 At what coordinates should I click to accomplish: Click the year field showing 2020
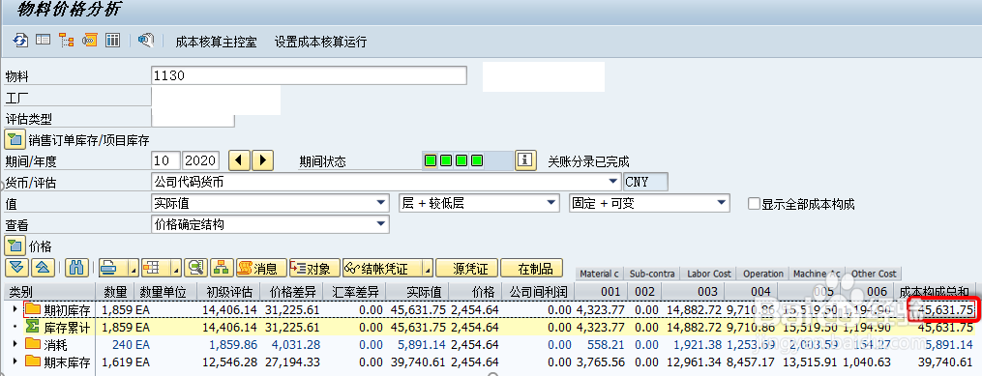[200, 160]
